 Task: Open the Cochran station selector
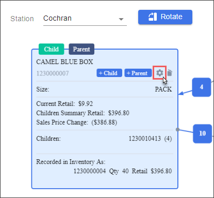click(x=85, y=19)
